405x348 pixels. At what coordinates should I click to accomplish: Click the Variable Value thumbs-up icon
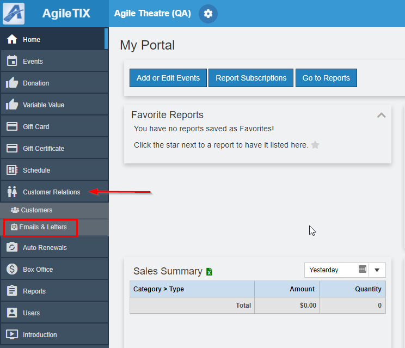(x=12, y=105)
